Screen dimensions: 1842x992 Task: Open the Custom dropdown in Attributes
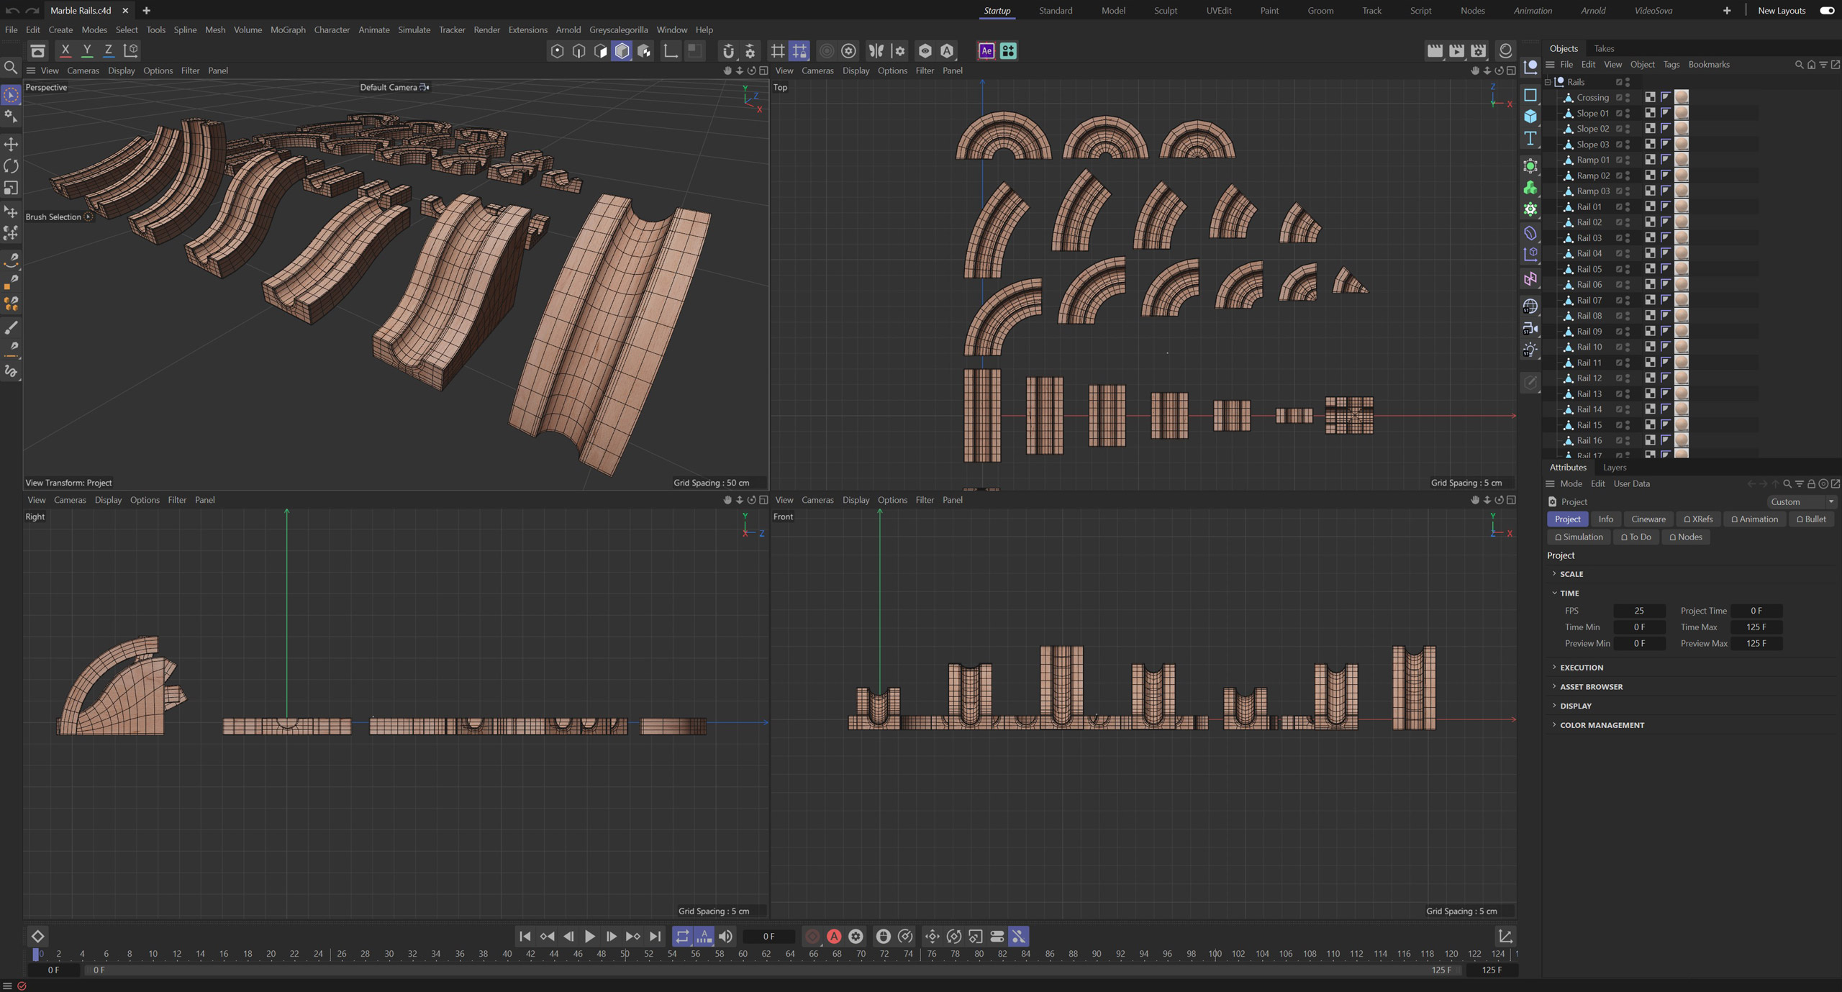(1802, 501)
